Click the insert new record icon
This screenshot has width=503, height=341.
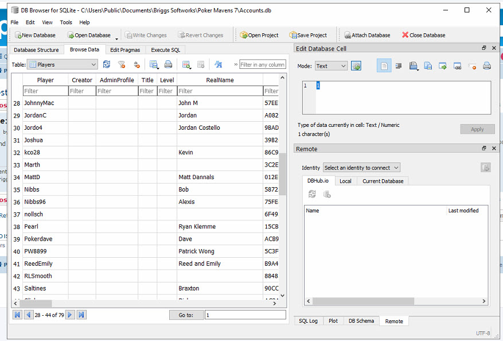coord(186,65)
